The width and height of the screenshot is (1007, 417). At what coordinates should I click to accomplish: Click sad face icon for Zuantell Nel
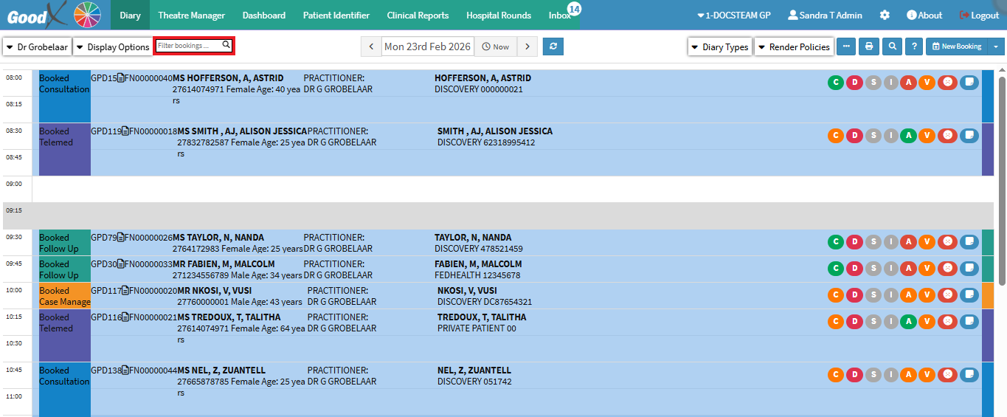tap(947, 374)
